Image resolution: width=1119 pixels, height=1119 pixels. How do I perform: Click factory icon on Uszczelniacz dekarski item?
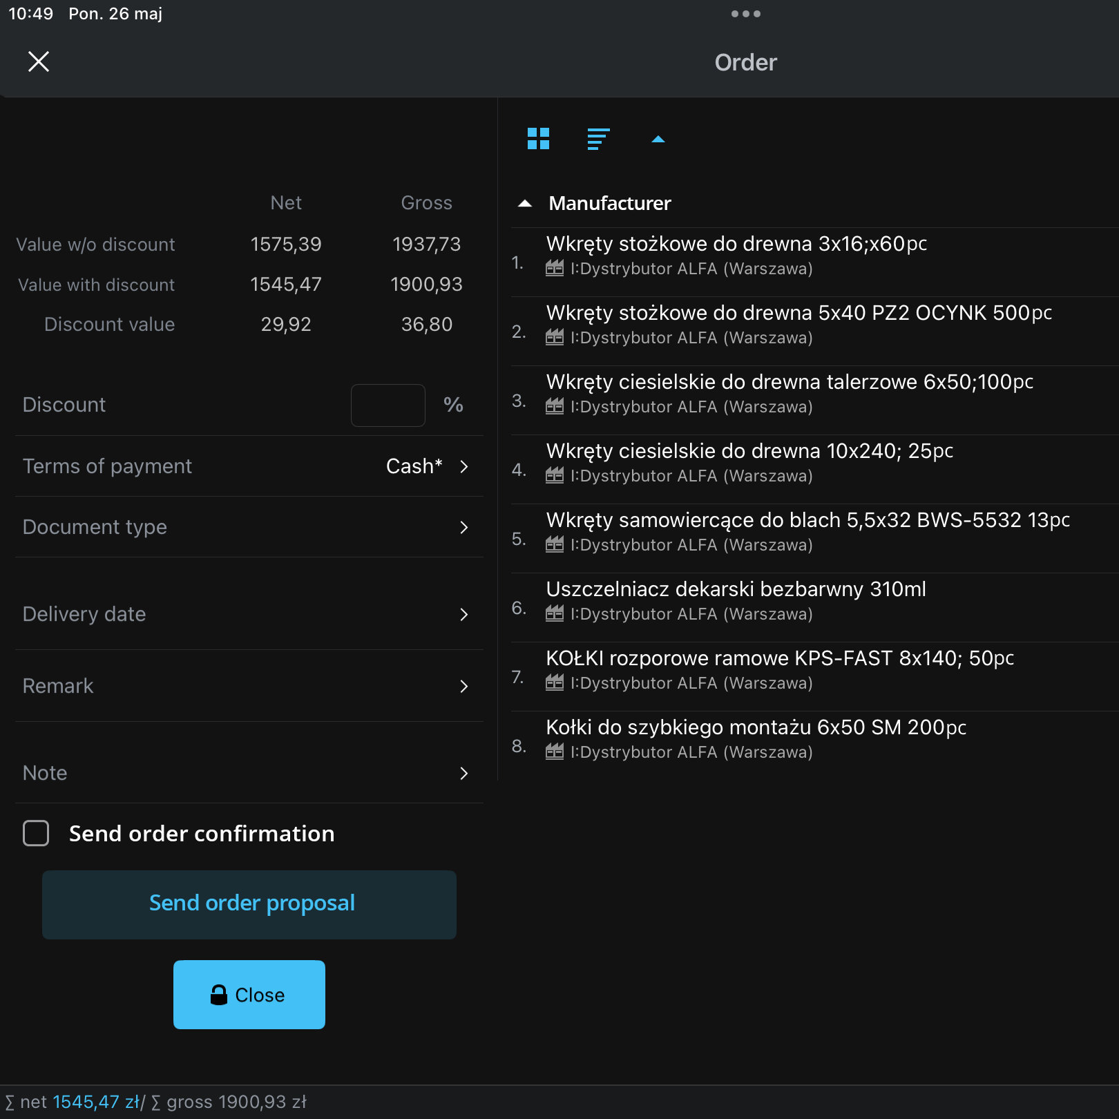click(555, 613)
